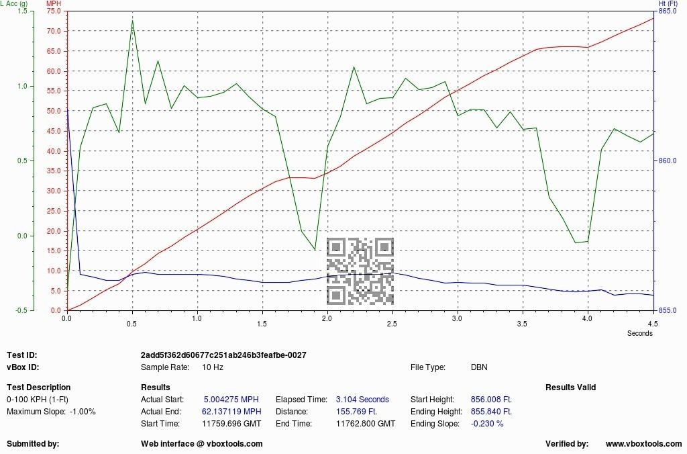This screenshot has width=687, height=454.
Task: Click the 'Verified by:' label
Action: 567,443
